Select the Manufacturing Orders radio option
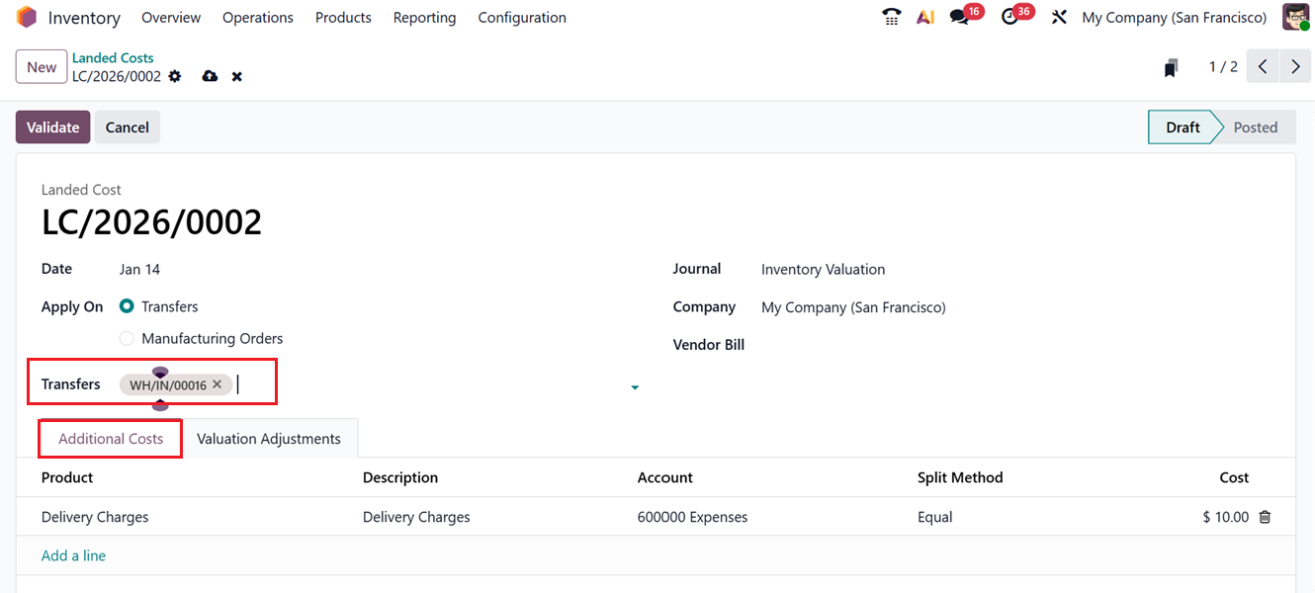1315x593 pixels. pyautogui.click(x=127, y=338)
